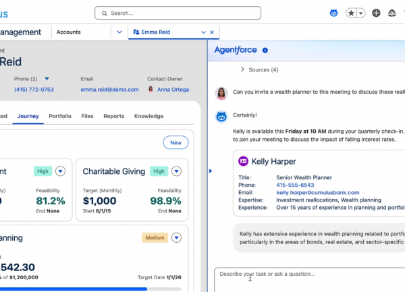Click the New goal button
The image size is (405, 292).
[175, 142]
